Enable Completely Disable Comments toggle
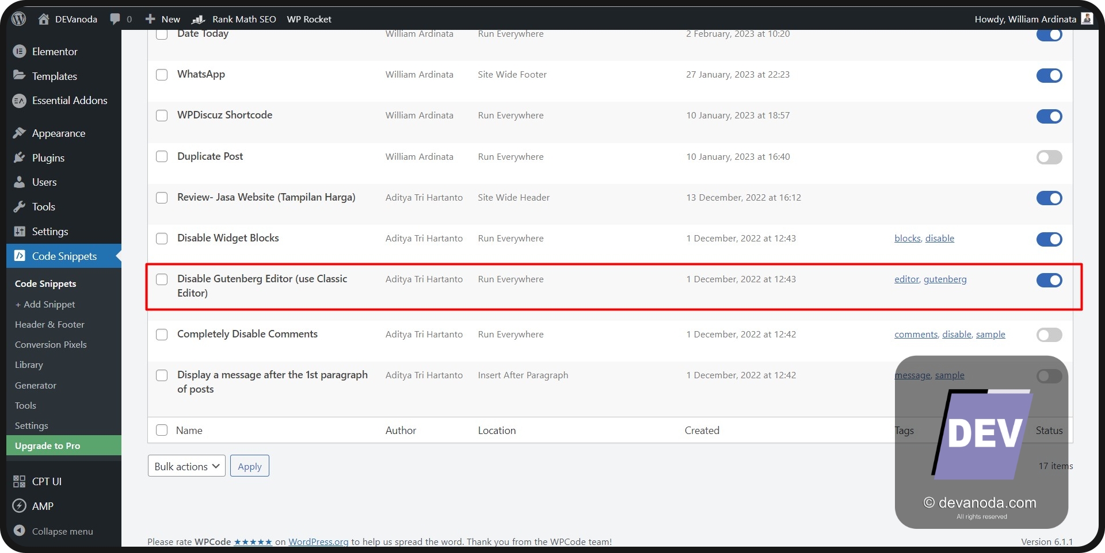 point(1049,335)
